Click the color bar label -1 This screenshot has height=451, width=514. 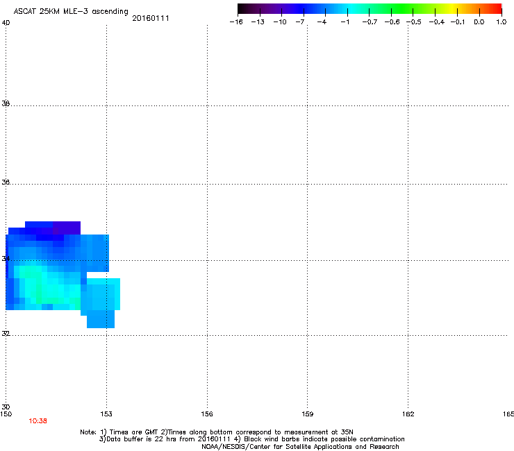(x=345, y=22)
